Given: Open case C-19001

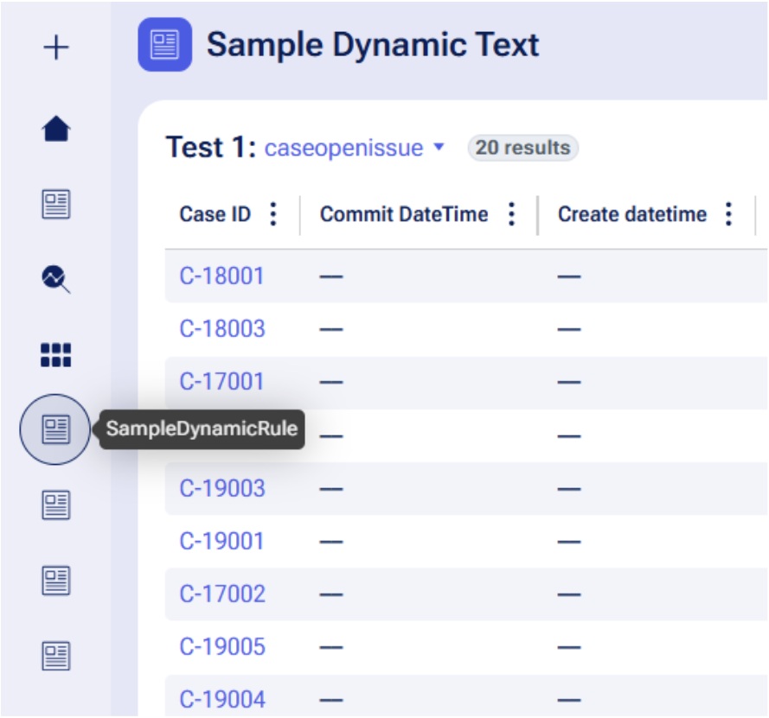Looking at the screenshot, I should pyautogui.click(x=221, y=541).
